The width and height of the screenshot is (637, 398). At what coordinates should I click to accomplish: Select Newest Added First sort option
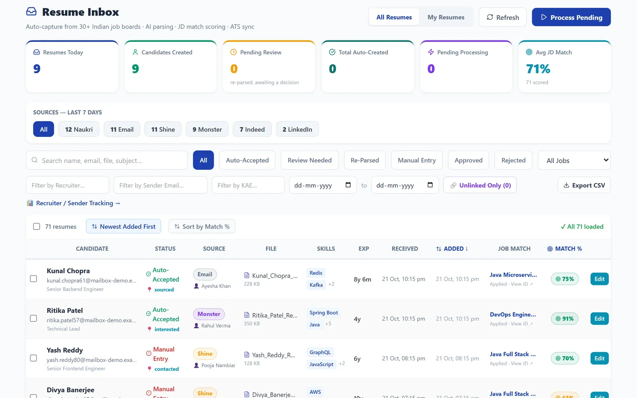123,226
